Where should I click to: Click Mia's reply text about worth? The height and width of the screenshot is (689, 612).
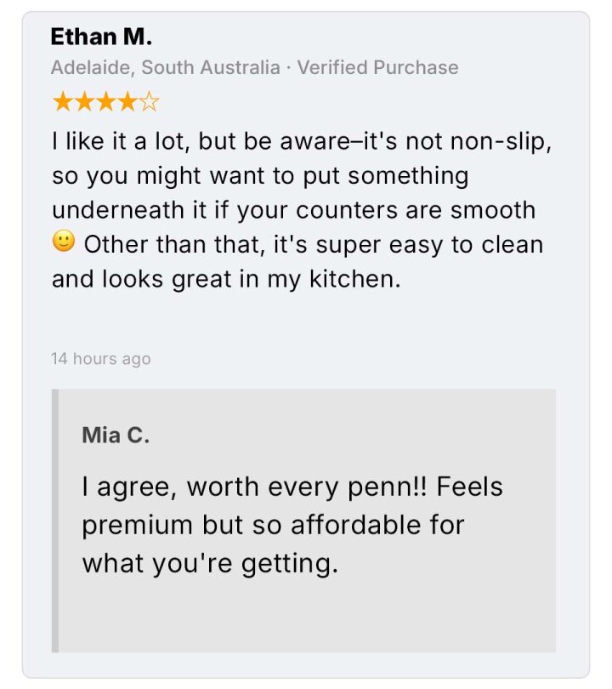point(292,525)
